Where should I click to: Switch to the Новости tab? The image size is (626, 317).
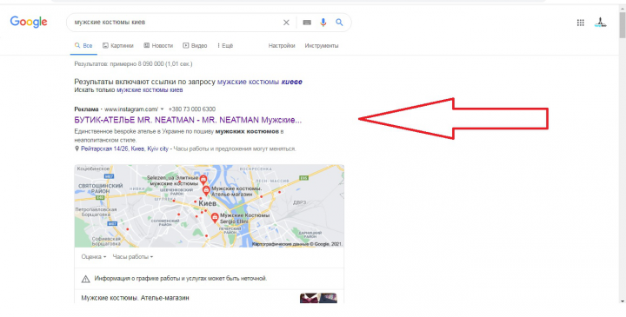point(158,46)
